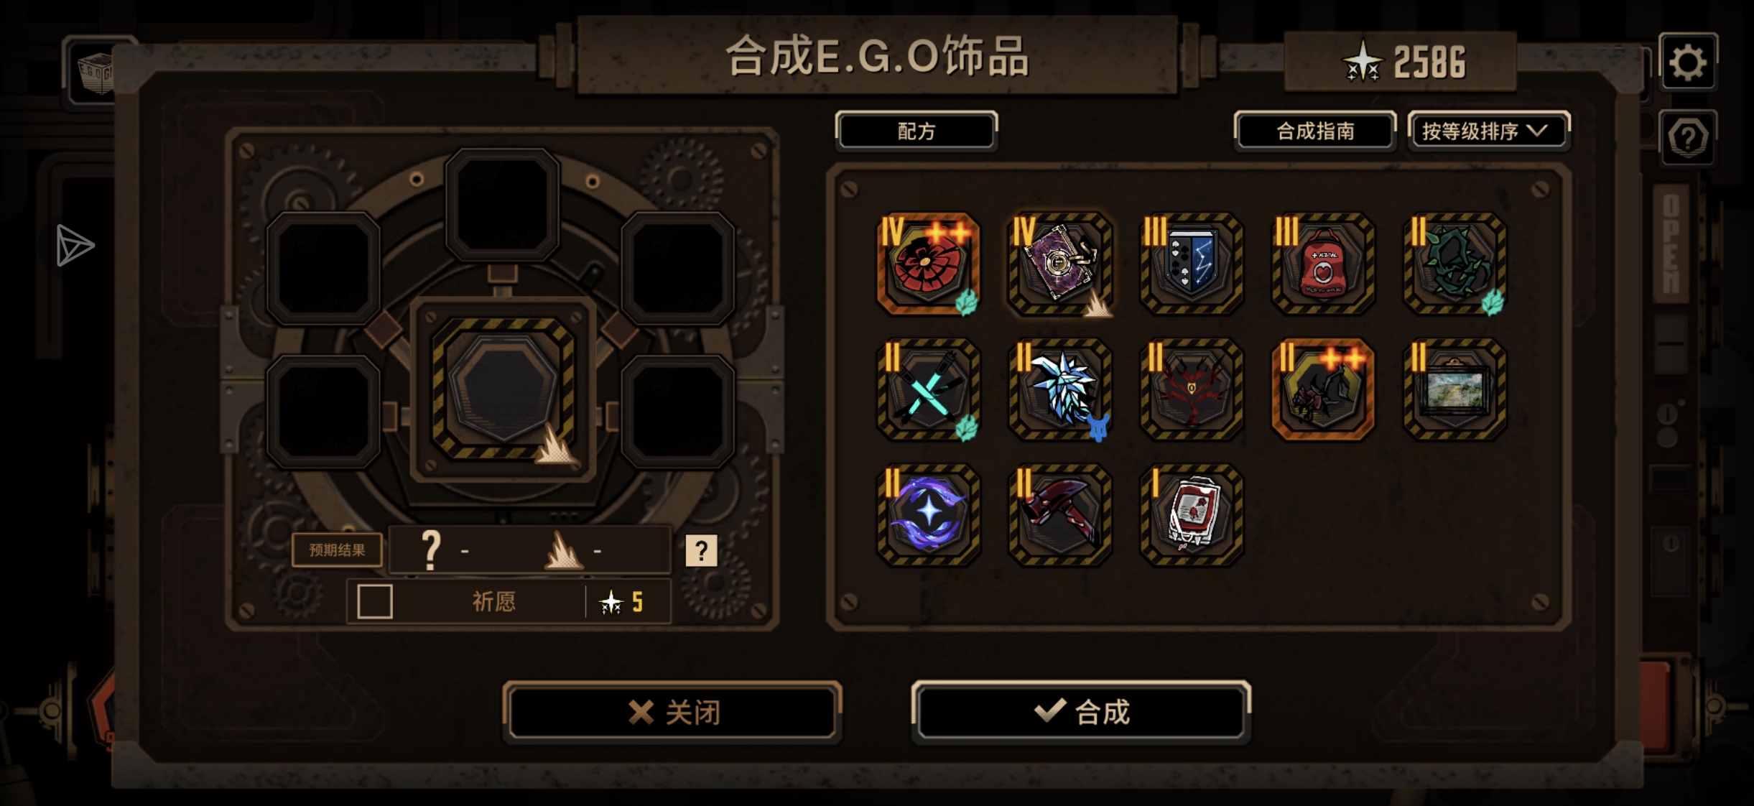1754x806 pixels.
Task: Open the 配方 recipes tab
Action: pos(917,131)
